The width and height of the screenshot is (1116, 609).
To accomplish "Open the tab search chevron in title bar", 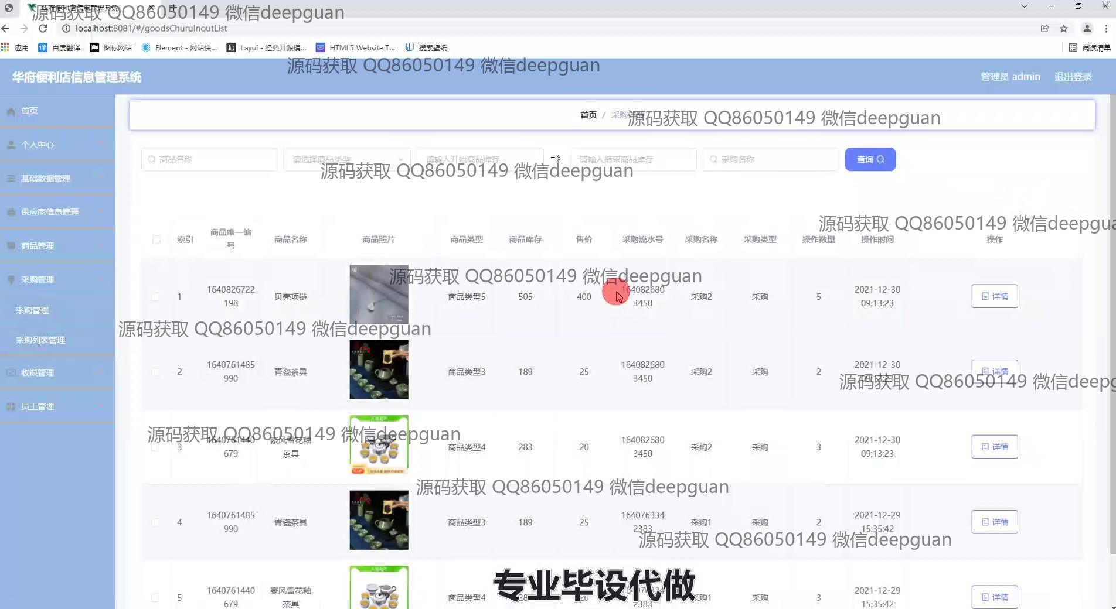I will (x=1024, y=6).
